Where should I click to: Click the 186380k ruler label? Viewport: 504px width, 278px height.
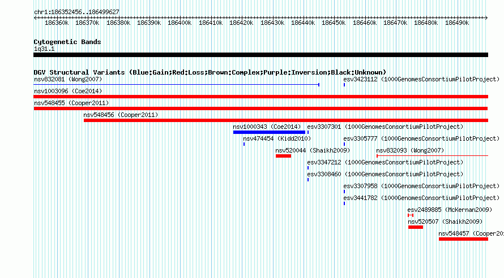(x=118, y=23)
